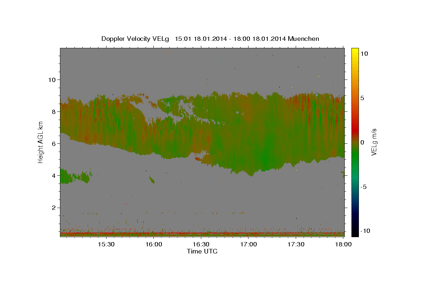The height and width of the screenshot is (284, 426).
Task: Click the 16:00 time tick label
Action: (x=153, y=244)
